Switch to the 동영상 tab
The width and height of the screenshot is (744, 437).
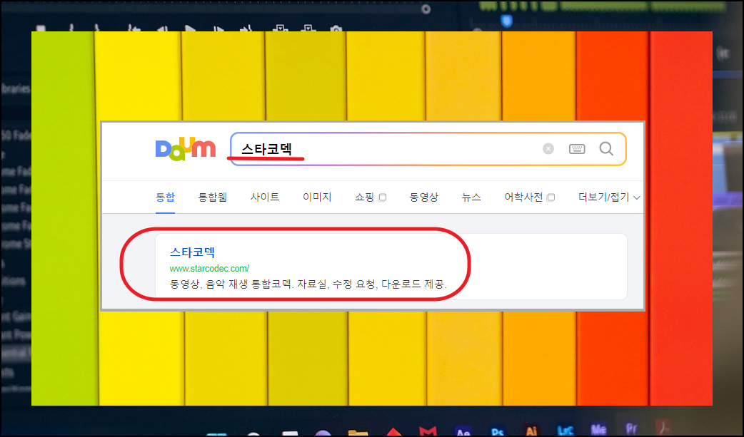[423, 197]
